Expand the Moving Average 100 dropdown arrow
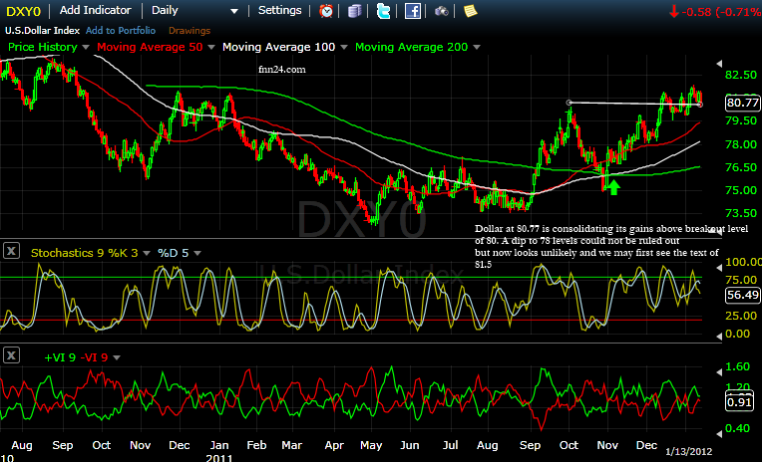 tap(344, 47)
